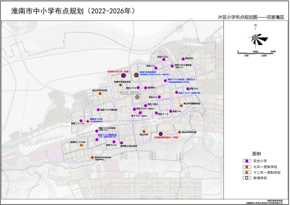Image resolution: width=290 pixels, height=205 pixels.
Task: Click the 十二年一贯制学校 legend entry
Action: (x=262, y=172)
